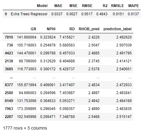Click prediction_label value 2.472933

tap(124, 85)
